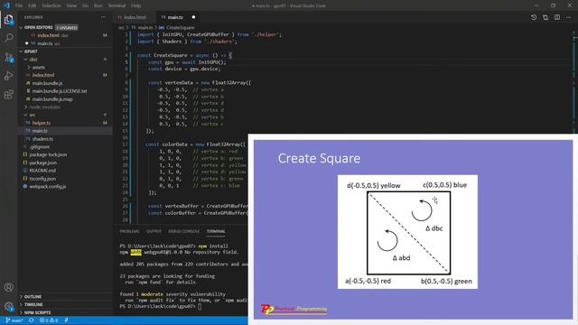This screenshot has width=578, height=325.
Task: Click the open changes icon in editor toolbar
Action: coord(545,17)
